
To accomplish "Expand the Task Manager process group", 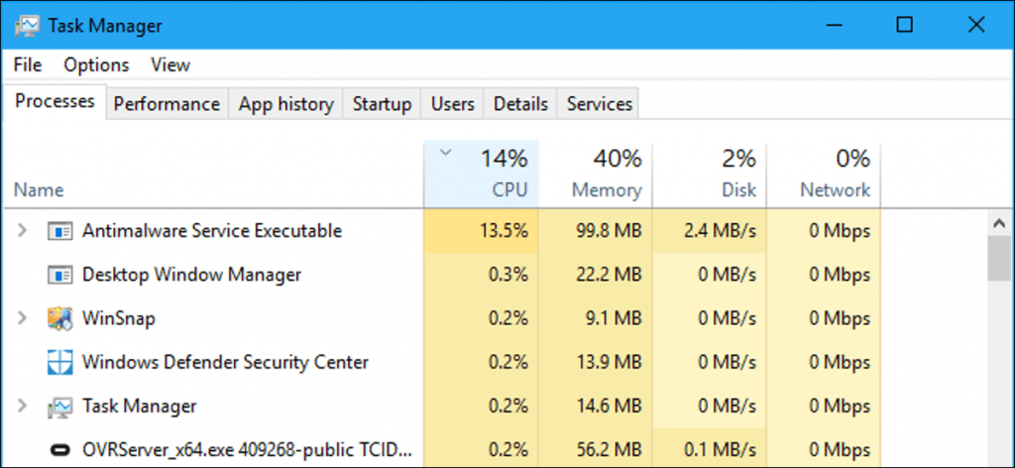I will (x=24, y=407).
